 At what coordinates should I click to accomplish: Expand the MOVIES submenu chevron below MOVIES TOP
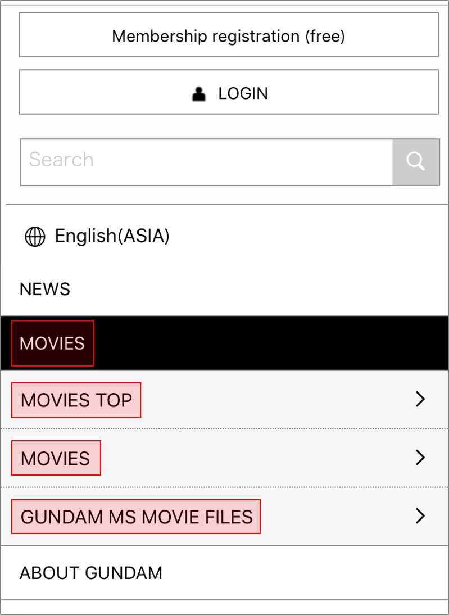[x=420, y=458]
